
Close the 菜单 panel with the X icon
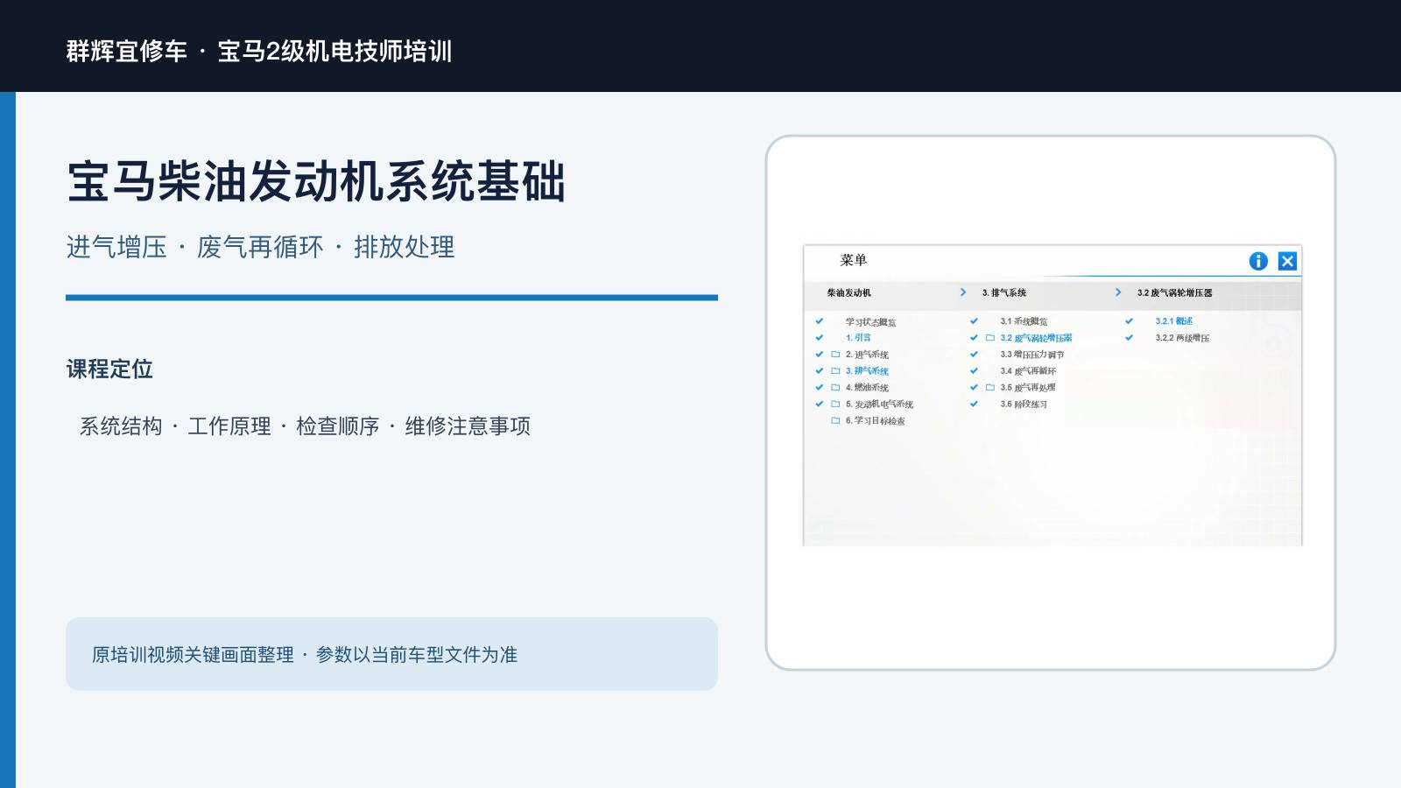coord(1287,261)
